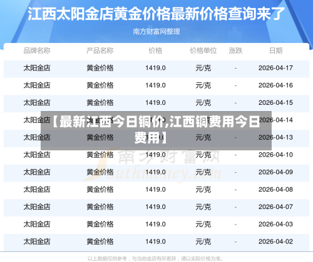Click the title 江西太阳金店黄金价格最新价格查询来了
This screenshot has height=262, width=313.
(x=156, y=14)
